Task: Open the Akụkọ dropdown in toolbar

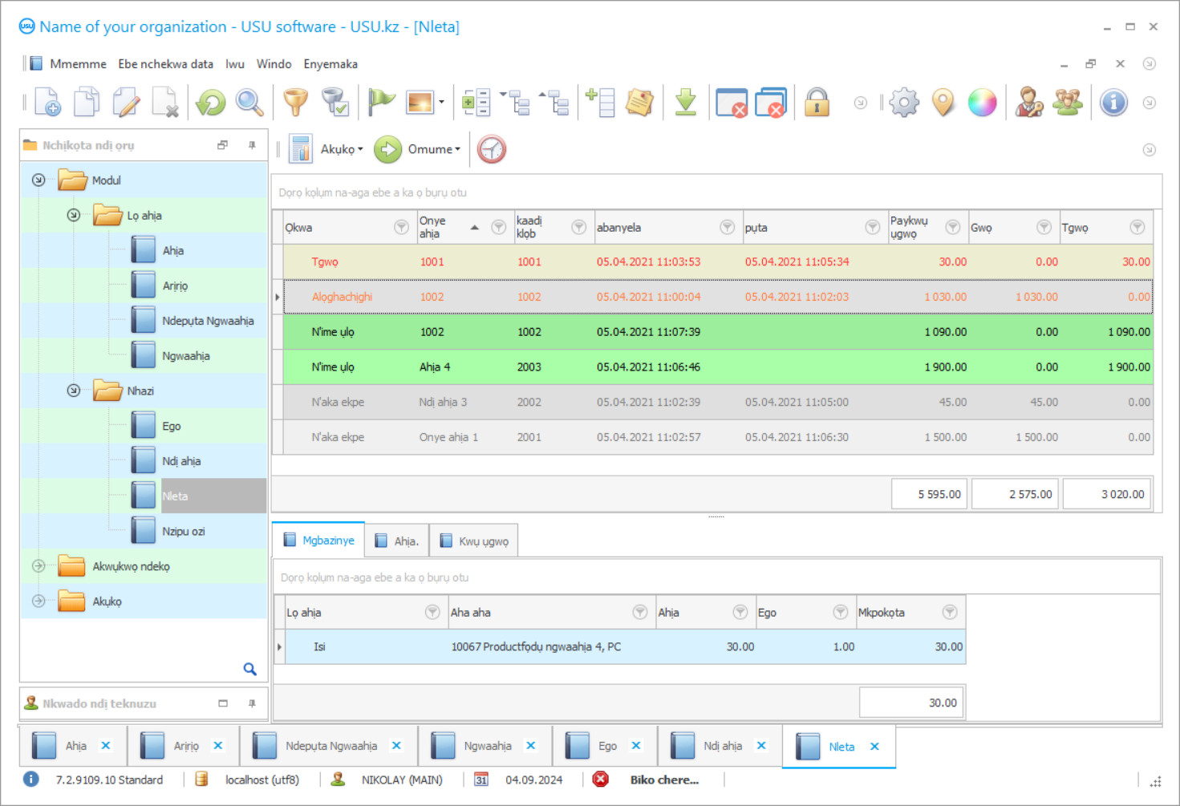Action: (x=341, y=149)
